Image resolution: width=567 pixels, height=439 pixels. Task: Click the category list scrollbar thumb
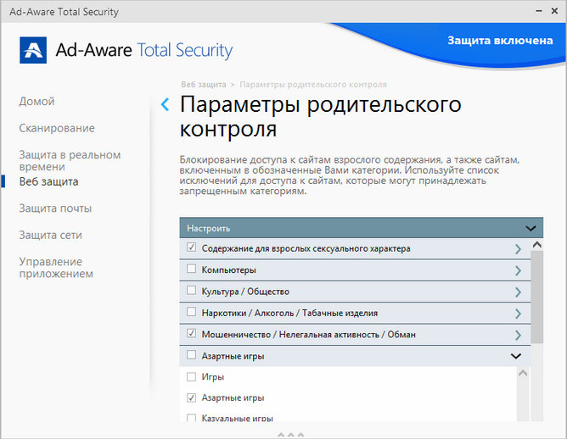[537, 297]
